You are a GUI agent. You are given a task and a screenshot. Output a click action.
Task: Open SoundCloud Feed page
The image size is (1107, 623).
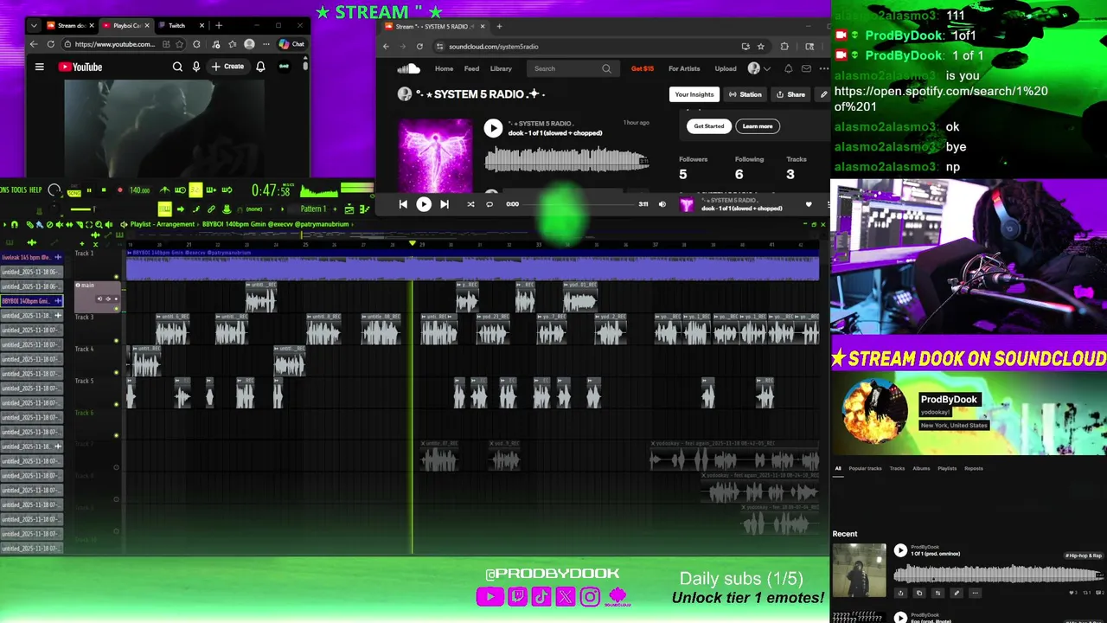coord(471,68)
